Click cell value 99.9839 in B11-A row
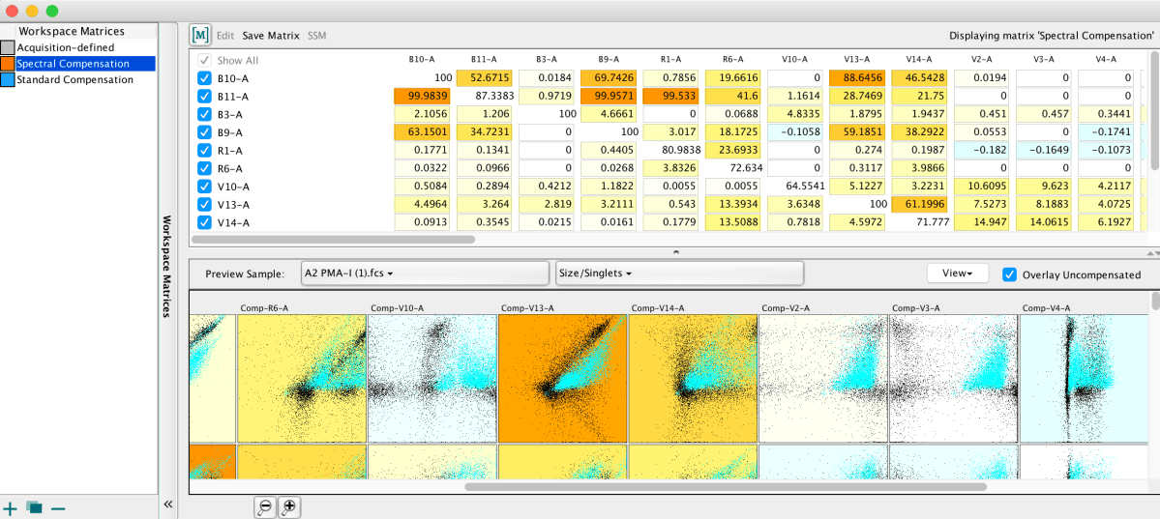The image size is (1160, 519). pyautogui.click(x=422, y=96)
